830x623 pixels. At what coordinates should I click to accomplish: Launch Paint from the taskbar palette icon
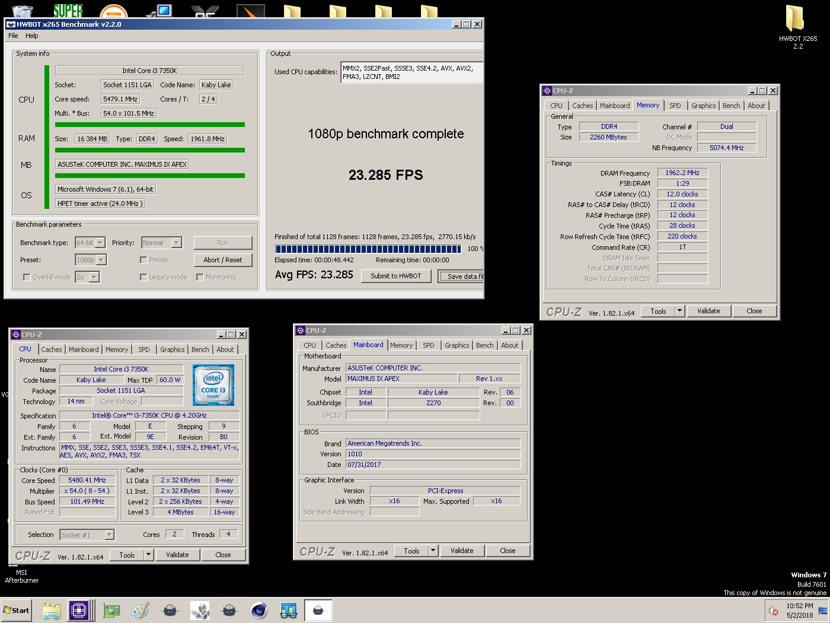(141, 611)
